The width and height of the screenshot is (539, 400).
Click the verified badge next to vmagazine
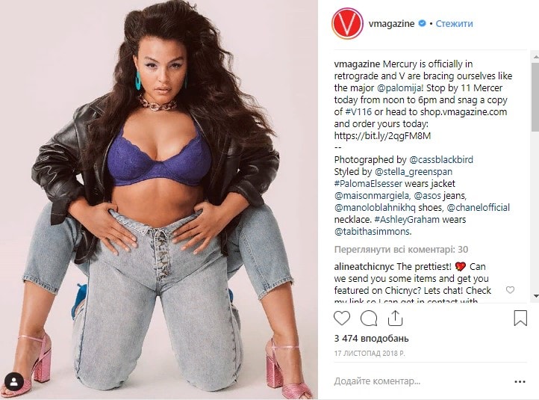(422, 23)
